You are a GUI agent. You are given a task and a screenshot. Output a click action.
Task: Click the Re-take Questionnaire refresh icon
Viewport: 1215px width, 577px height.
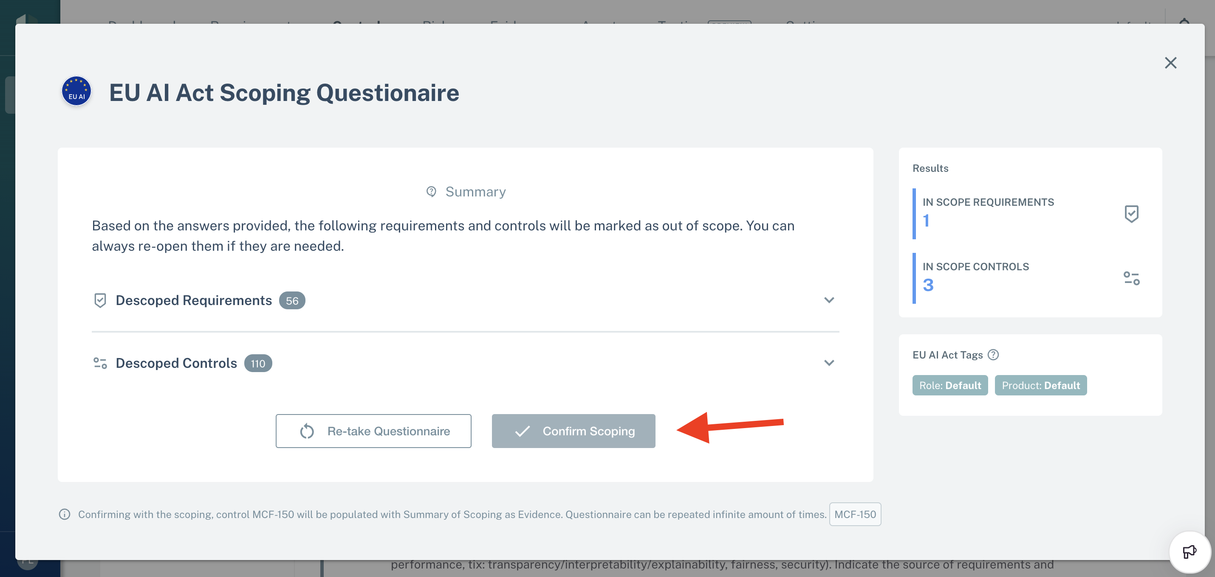(x=307, y=431)
